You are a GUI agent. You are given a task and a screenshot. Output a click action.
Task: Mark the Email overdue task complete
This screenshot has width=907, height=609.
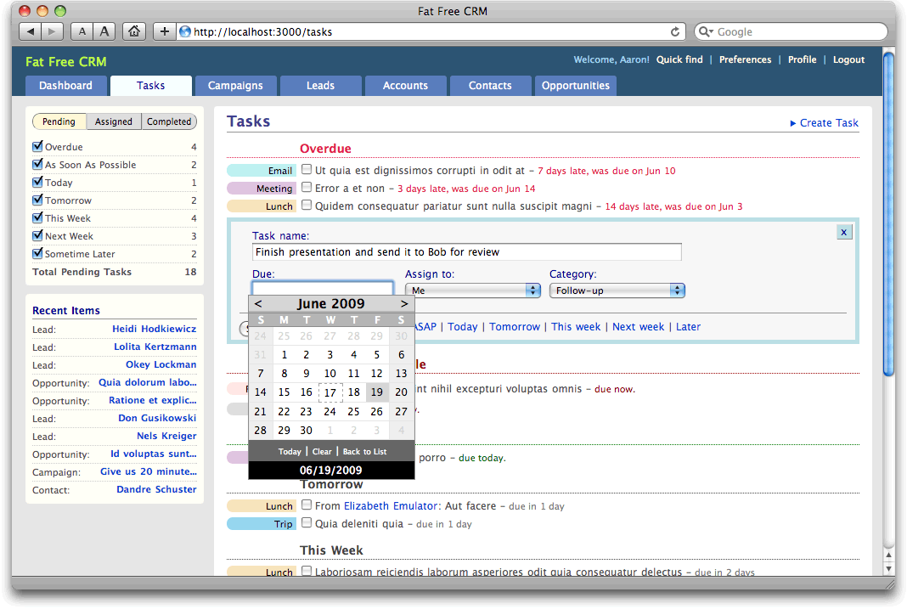(307, 170)
